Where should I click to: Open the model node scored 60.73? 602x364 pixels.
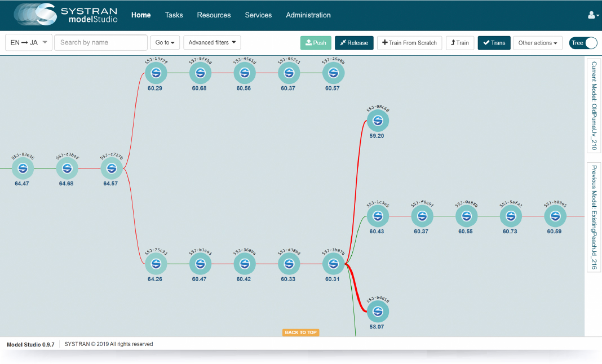coord(510,216)
